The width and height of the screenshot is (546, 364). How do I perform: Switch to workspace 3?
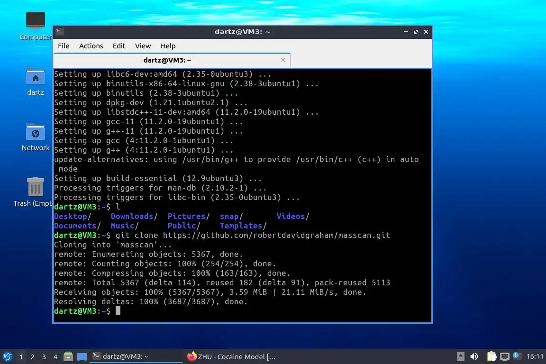tap(44, 357)
